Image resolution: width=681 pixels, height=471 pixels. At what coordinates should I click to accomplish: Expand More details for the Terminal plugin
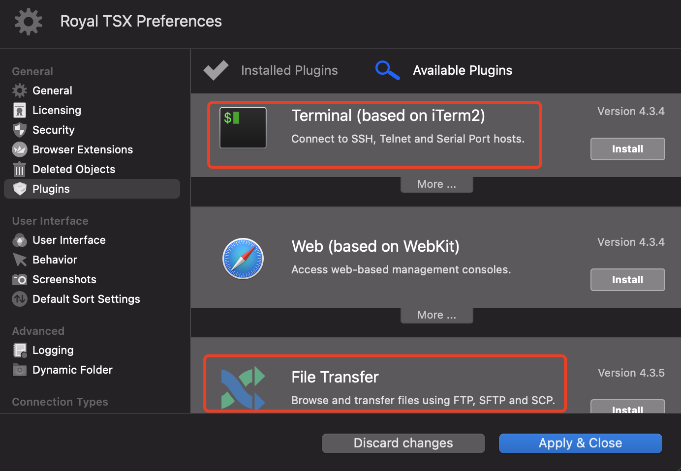point(436,184)
